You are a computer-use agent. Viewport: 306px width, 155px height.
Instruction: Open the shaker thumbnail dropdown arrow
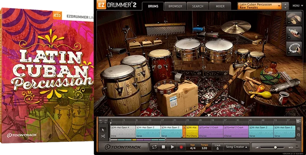288,37
